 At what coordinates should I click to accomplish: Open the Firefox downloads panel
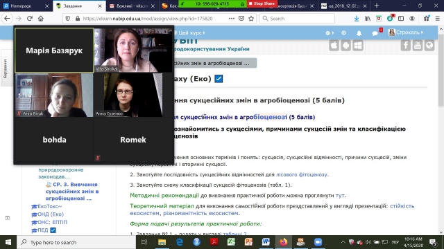(x=357, y=19)
